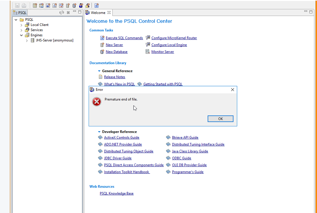Viewport: 317px width, 213px height.
Task: Select Engines in the tree
Action: click(36, 35)
